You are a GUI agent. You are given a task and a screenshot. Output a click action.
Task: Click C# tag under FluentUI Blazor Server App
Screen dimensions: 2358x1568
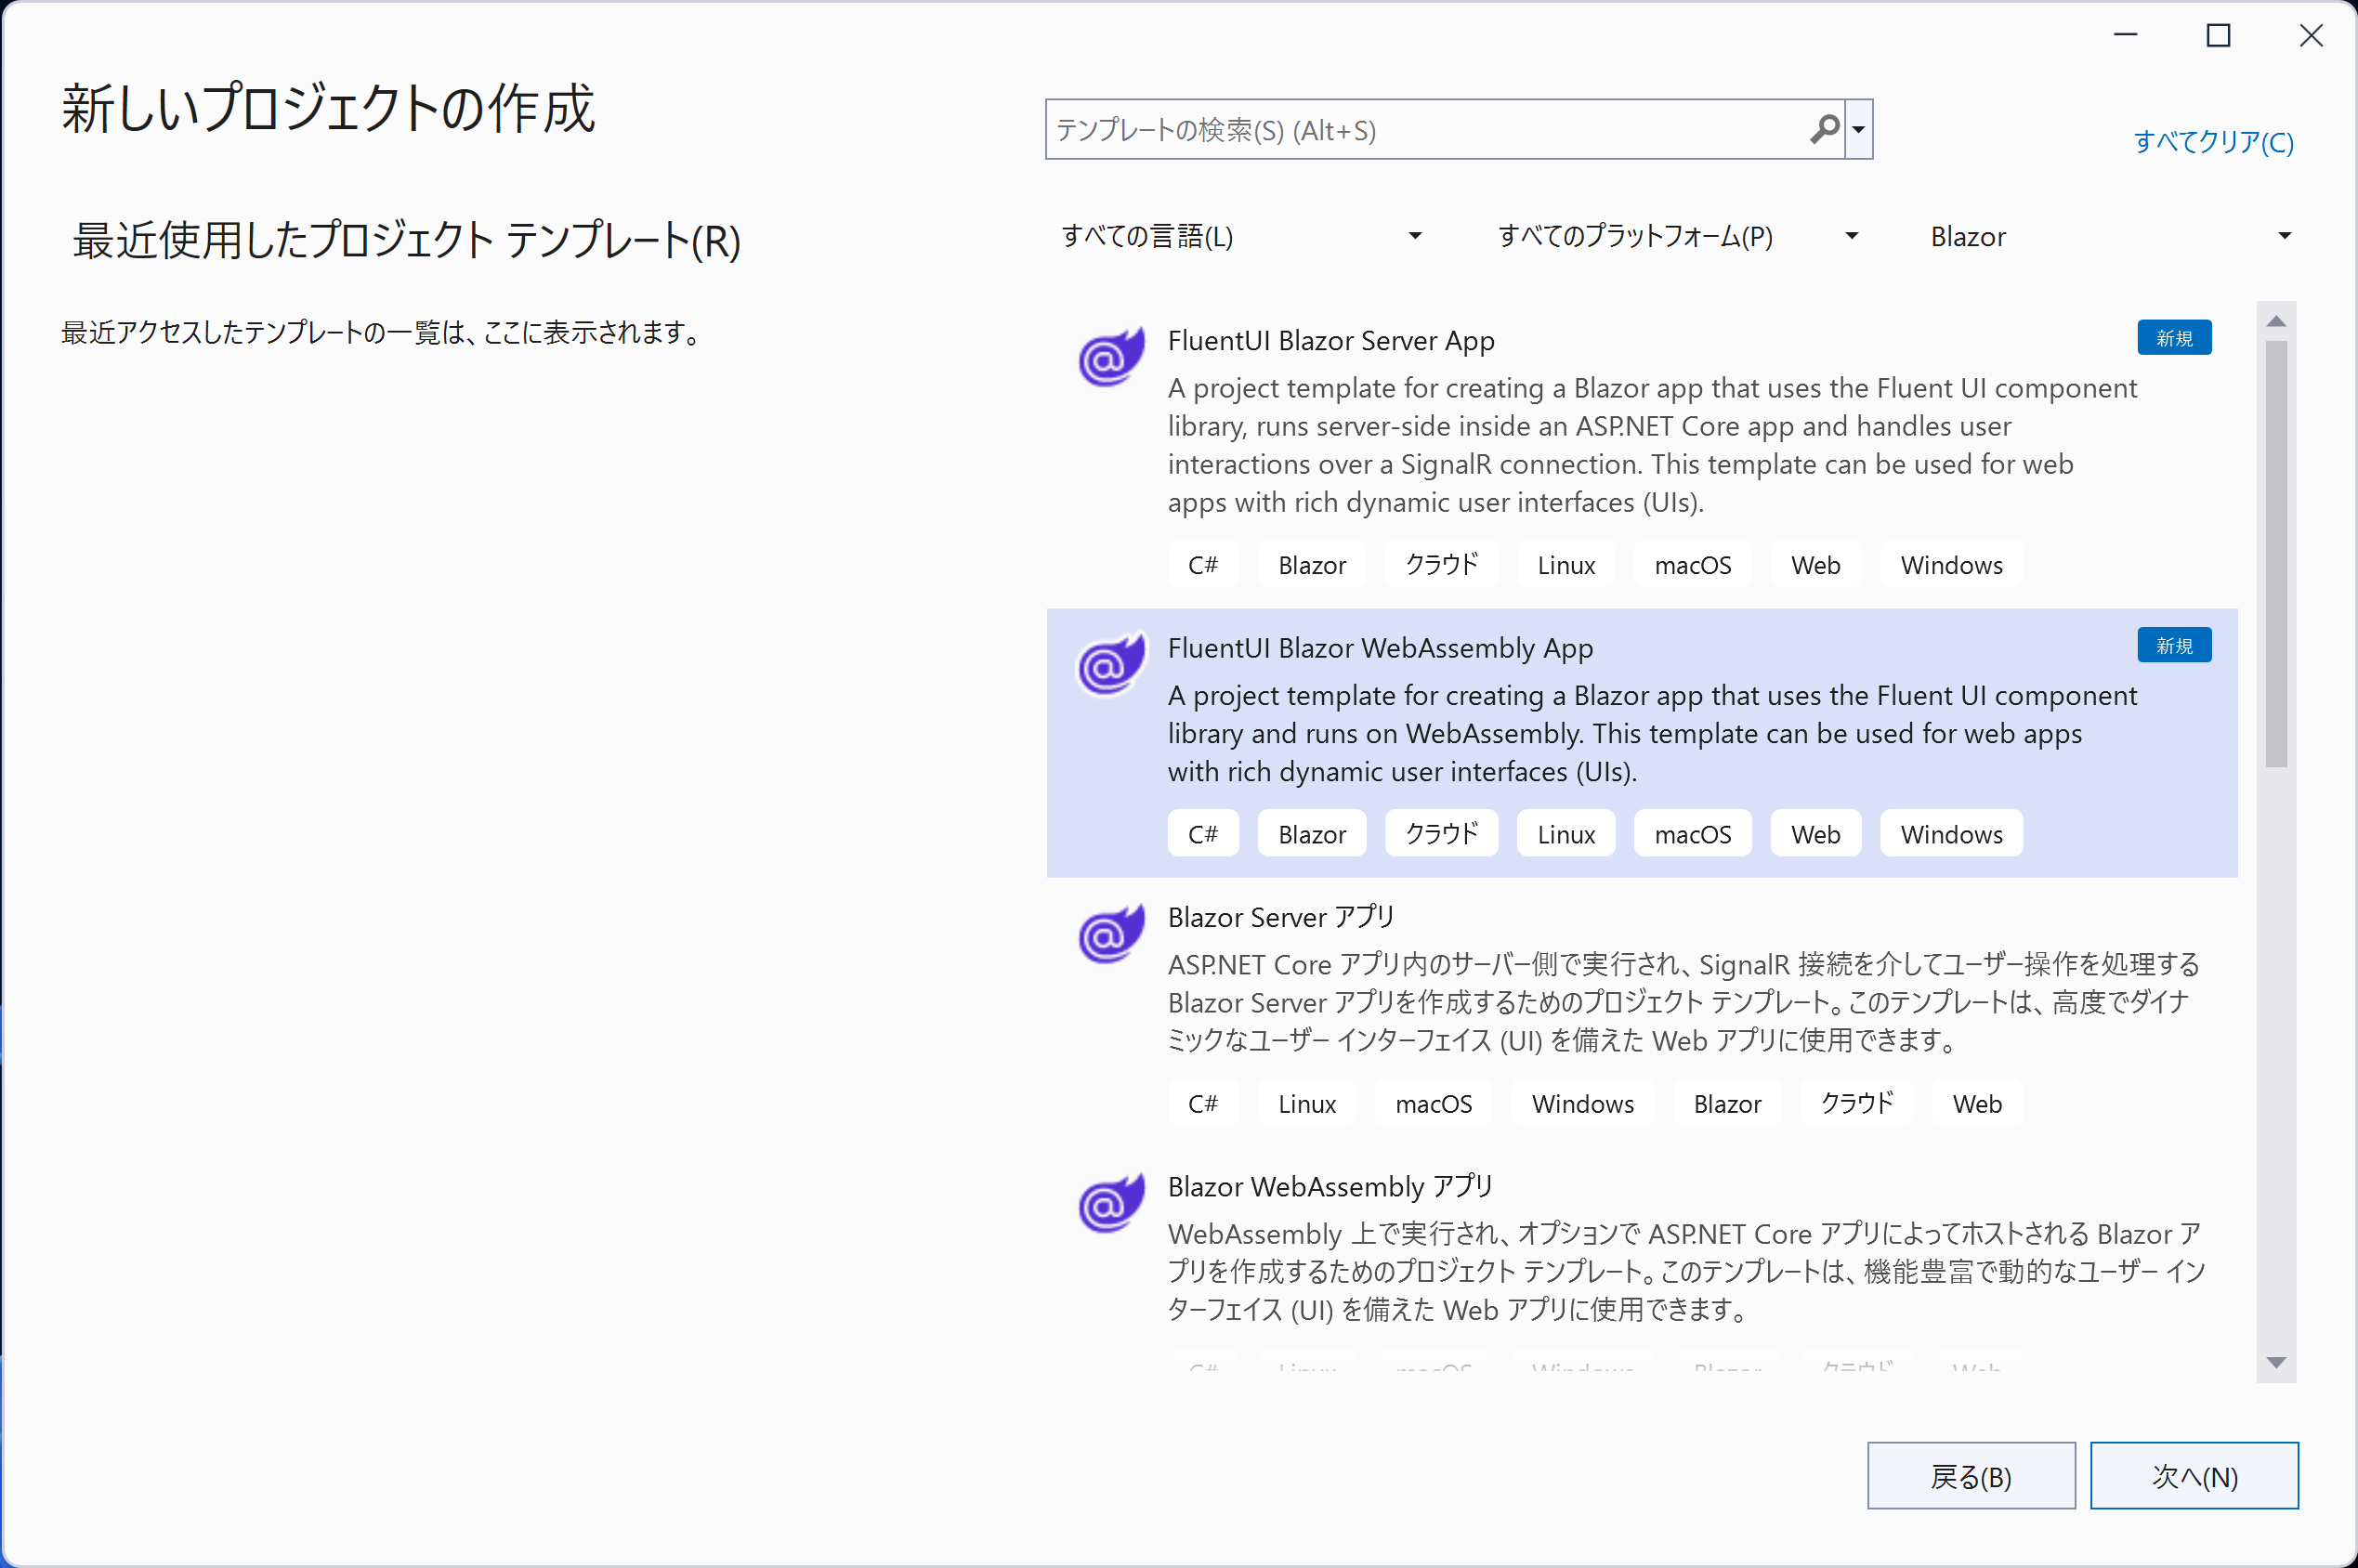pyautogui.click(x=1203, y=565)
